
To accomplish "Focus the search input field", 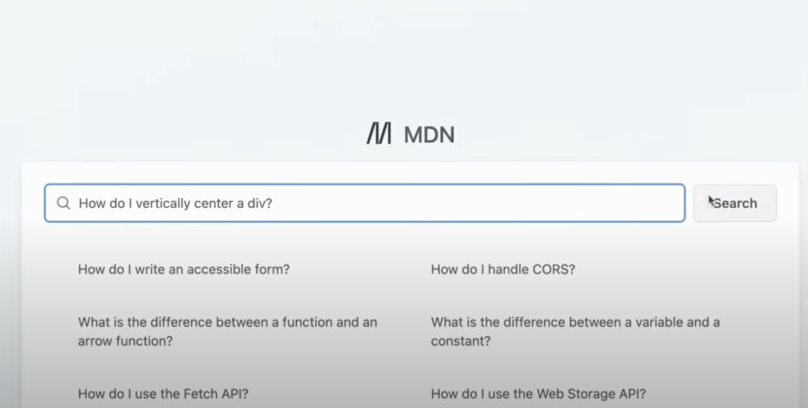I will click(365, 204).
